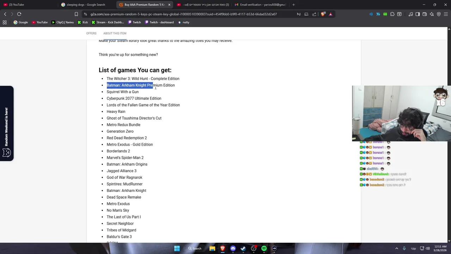Click 'Cyberpunk 2077 Ultimate Edition' text
This screenshot has width=451, height=254.
[x=134, y=98]
